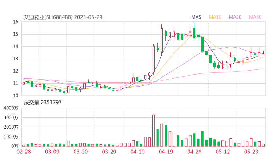The image size is (269, 160).
Task: Click the 4000万 volume axis label
Action: click(x=11, y=108)
